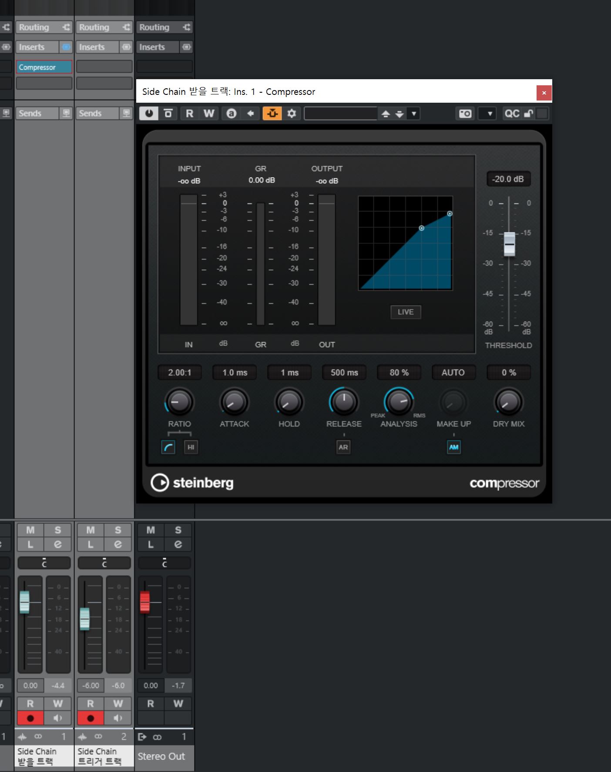Viewport: 611px width, 772px height.
Task: Toggle monitor speaker on 트리거 트랙 channel
Action: point(118,718)
